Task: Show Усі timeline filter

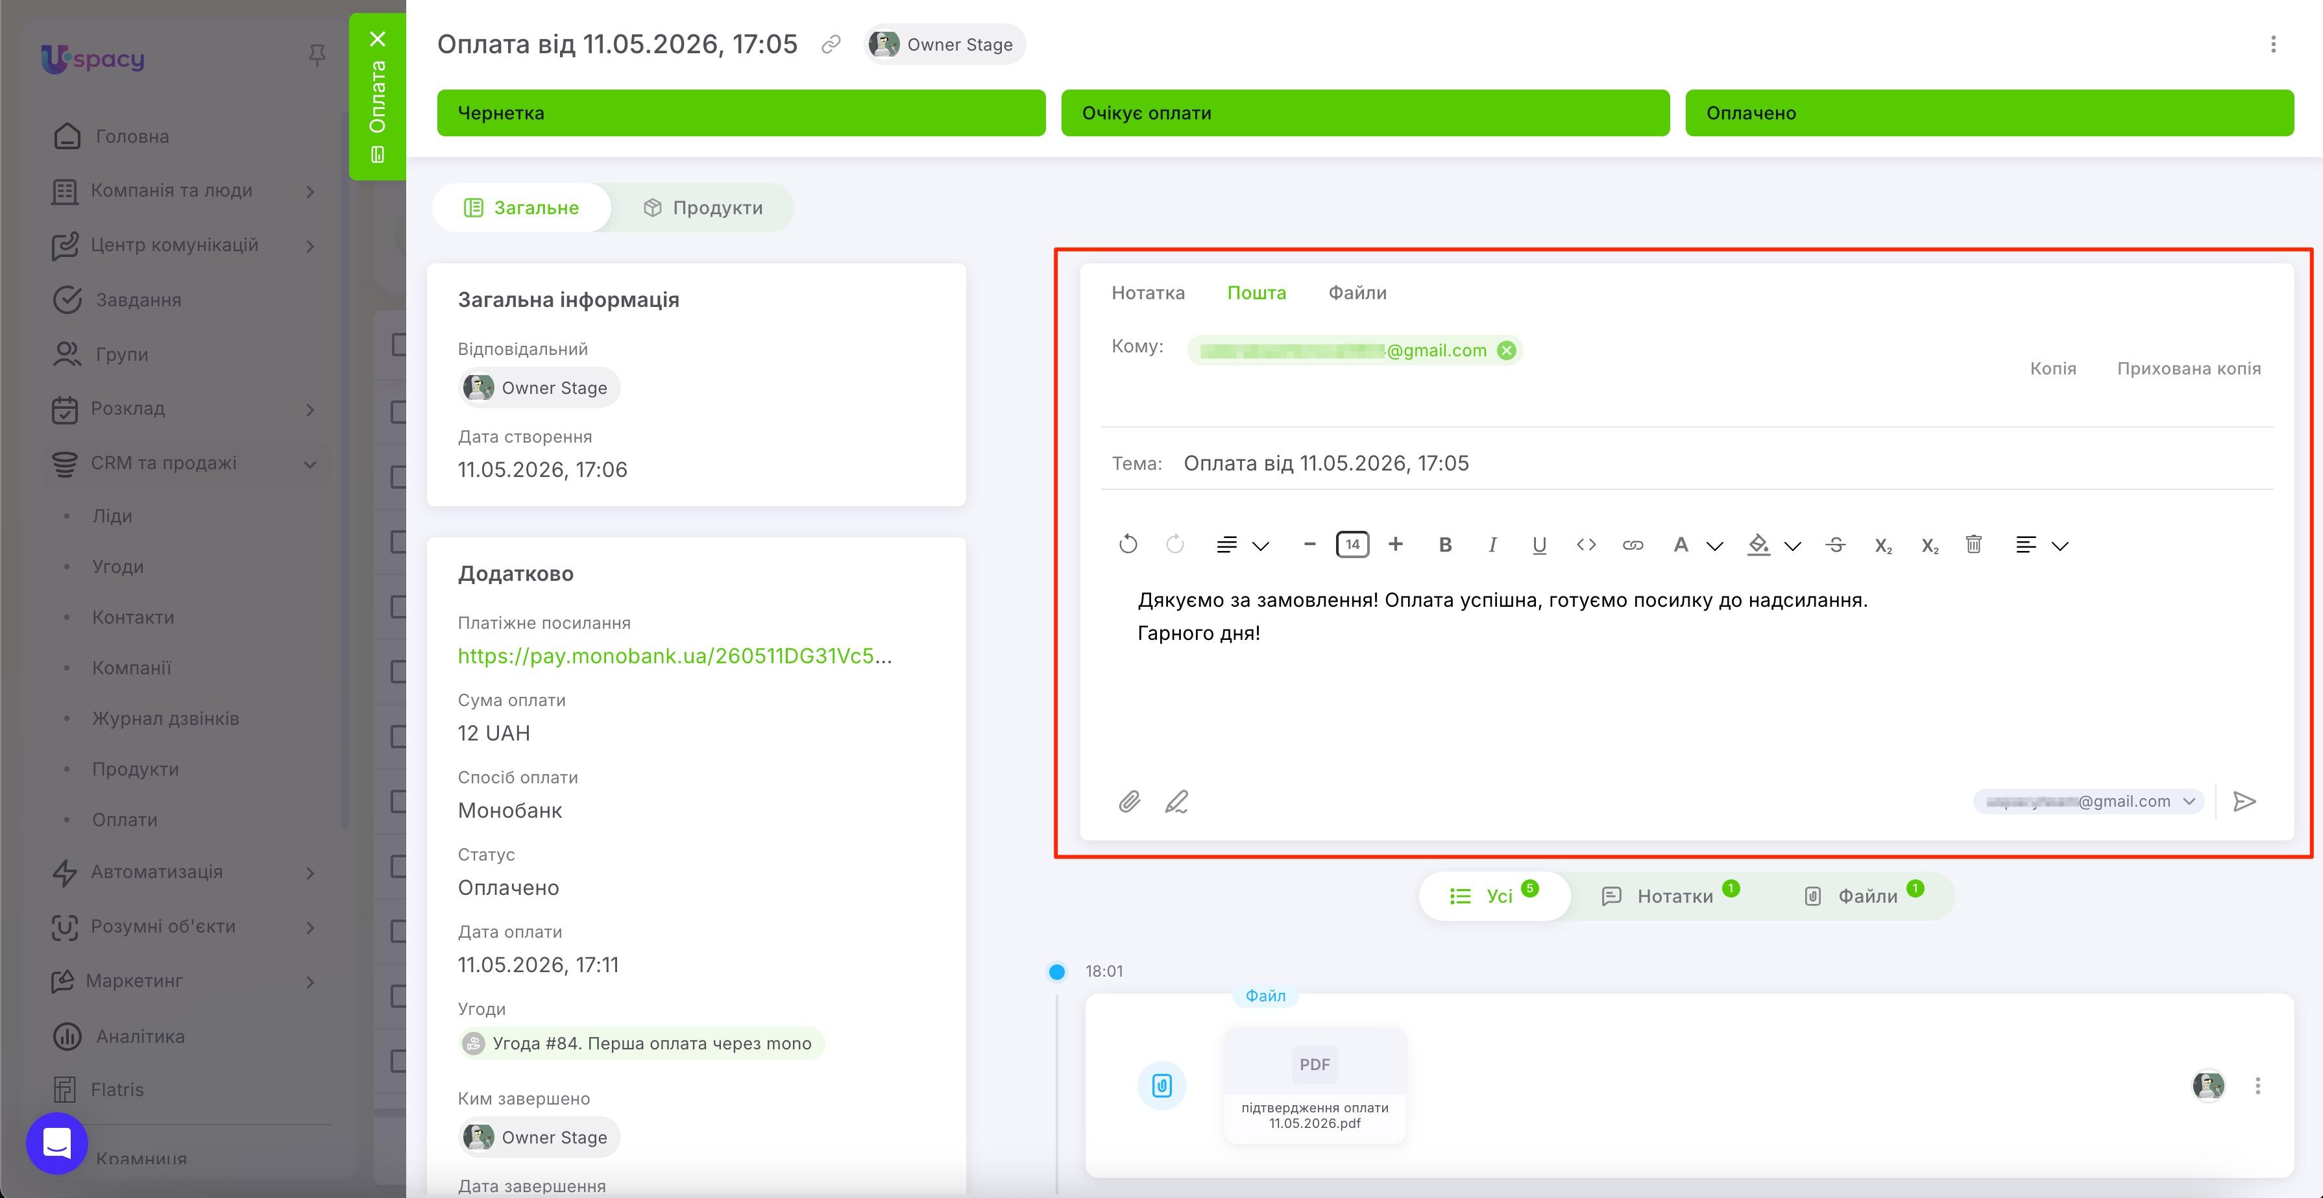Action: tap(1494, 896)
